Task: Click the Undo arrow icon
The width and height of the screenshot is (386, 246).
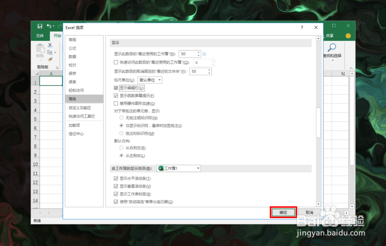Action: click(49, 26)
